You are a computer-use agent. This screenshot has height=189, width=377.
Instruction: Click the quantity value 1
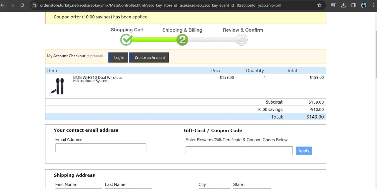click(265, 77)
